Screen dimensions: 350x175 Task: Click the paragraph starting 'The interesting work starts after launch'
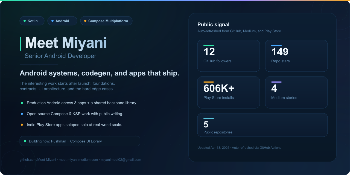67,86
